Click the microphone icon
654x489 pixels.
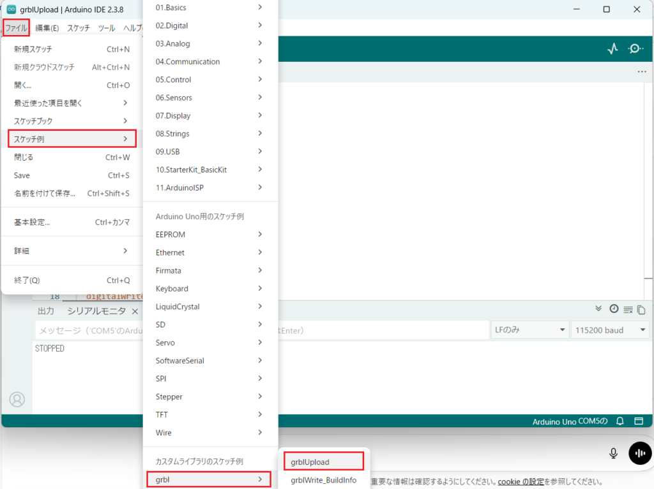(x=613, y=453)
